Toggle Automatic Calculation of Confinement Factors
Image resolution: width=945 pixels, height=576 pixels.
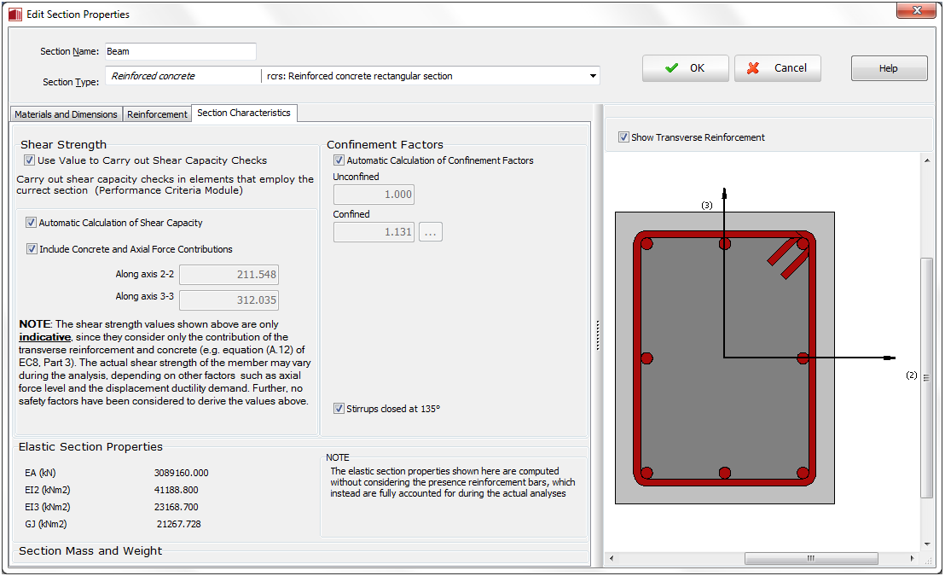pyautogui.click(x=339, y=160)
